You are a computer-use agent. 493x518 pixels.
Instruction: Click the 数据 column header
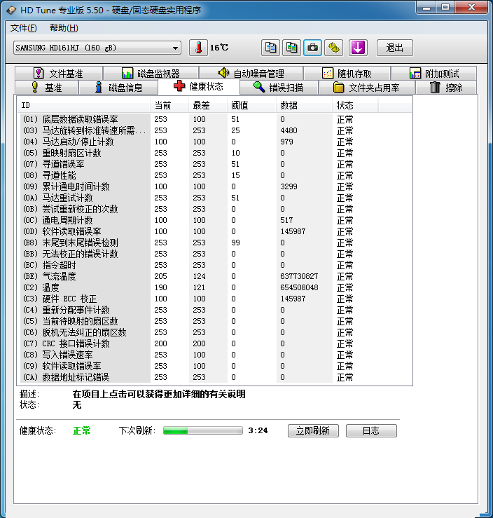pyautogui.click(x=304, y=105)
